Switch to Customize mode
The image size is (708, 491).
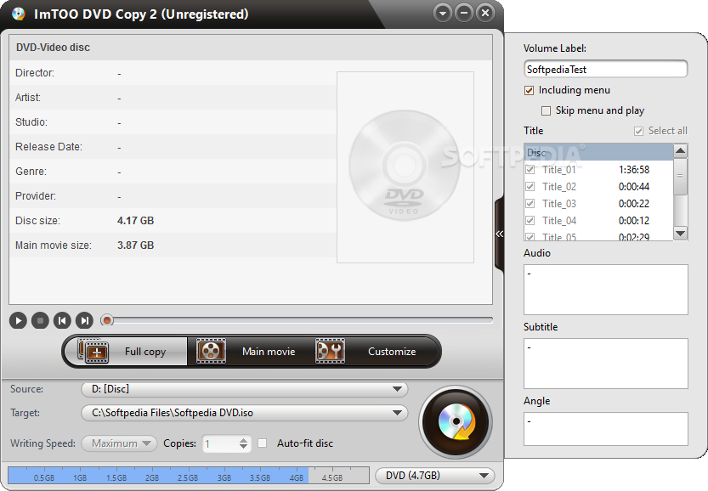point(374,351)
